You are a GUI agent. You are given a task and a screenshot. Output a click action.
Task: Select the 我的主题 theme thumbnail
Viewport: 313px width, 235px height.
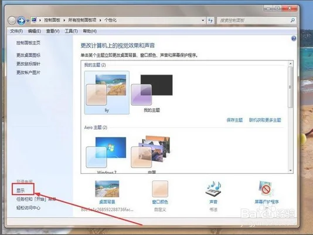point(152,93)
